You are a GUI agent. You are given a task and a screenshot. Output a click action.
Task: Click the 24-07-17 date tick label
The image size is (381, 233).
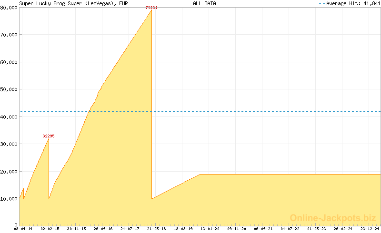tap(130, 229)
